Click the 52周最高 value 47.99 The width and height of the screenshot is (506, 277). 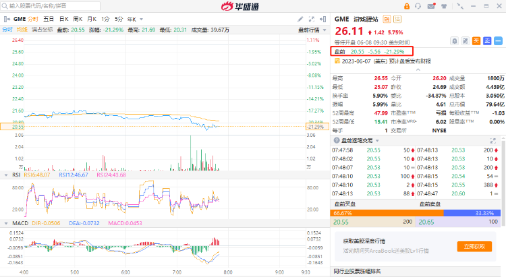click(x=381, y=113)
